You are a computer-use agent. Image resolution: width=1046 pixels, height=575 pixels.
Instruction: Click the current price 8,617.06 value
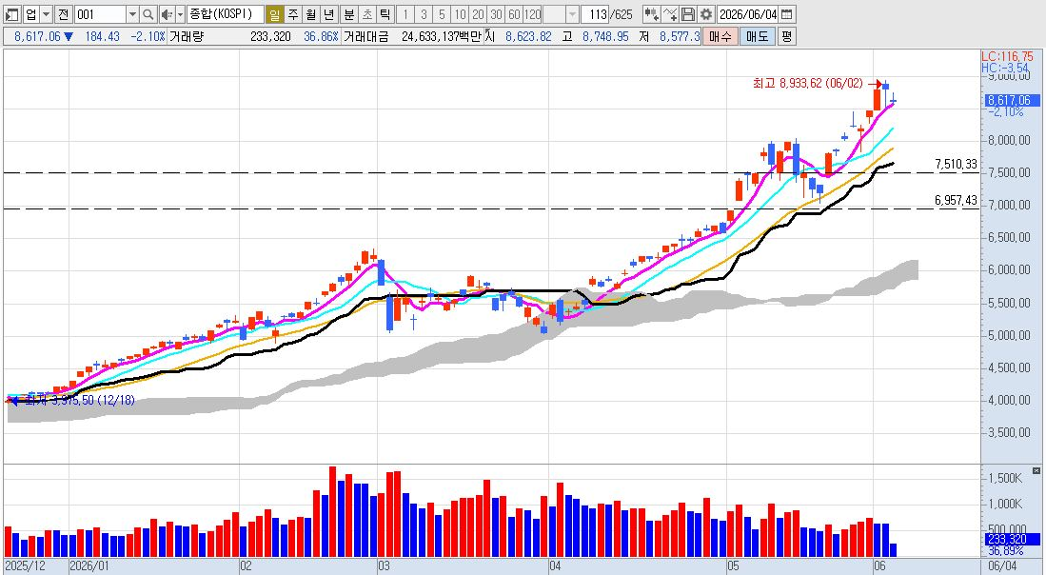pyautogui.click(x=37, y=37)
